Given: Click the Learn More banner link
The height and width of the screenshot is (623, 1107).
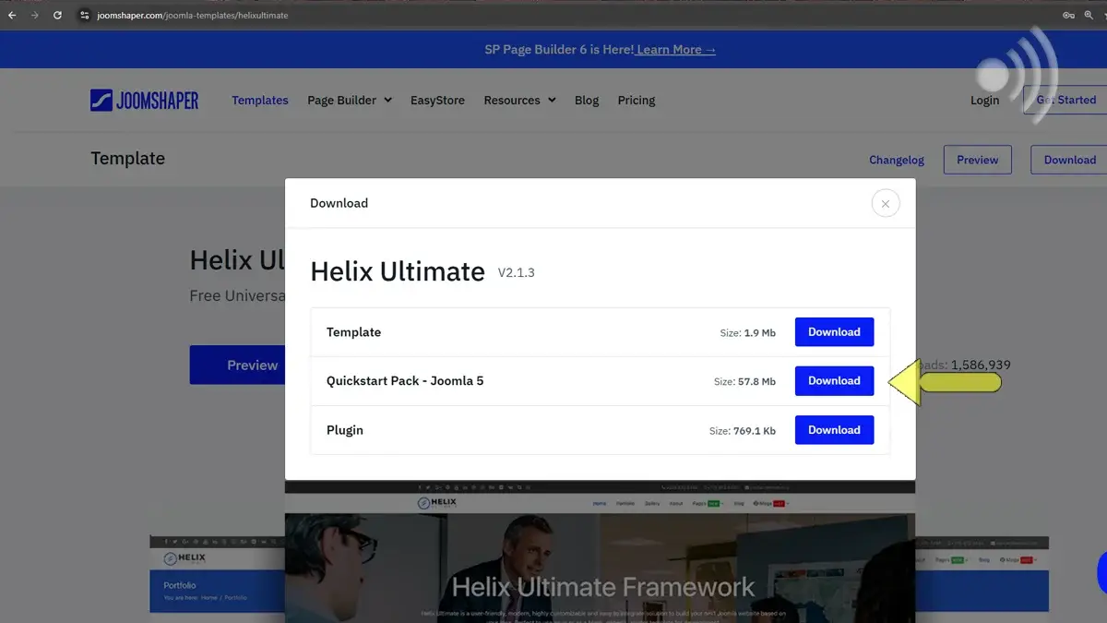Looking at the screenshot, I should point(675,49).
